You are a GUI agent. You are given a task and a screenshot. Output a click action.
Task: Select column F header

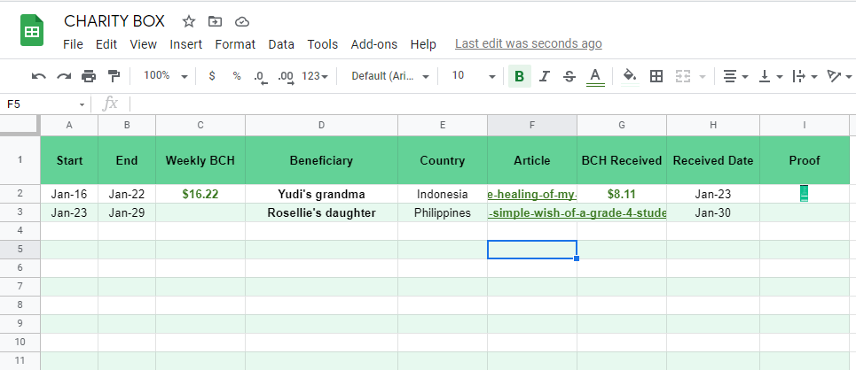click(x=532, y=126)
